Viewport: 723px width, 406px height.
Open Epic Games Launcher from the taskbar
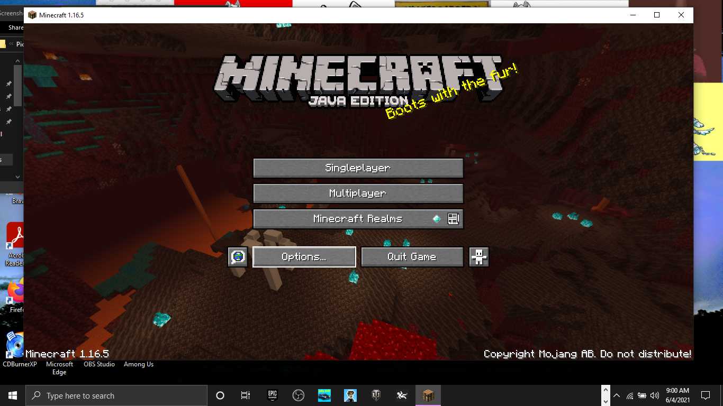tap(272, 395)
